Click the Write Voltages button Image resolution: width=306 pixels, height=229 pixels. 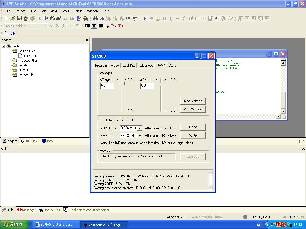(x=193, y=109)
